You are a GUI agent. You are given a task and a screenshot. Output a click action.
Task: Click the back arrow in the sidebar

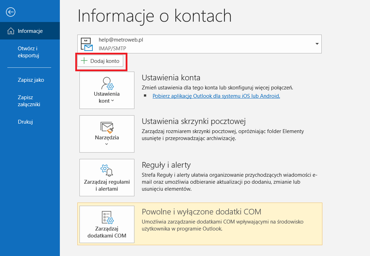11,12
